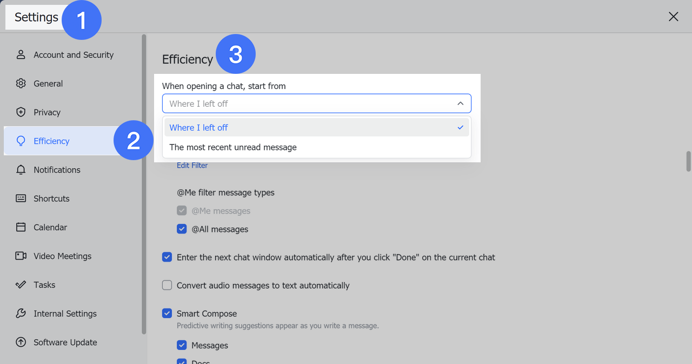Click the General gear icon

point(21,84)
